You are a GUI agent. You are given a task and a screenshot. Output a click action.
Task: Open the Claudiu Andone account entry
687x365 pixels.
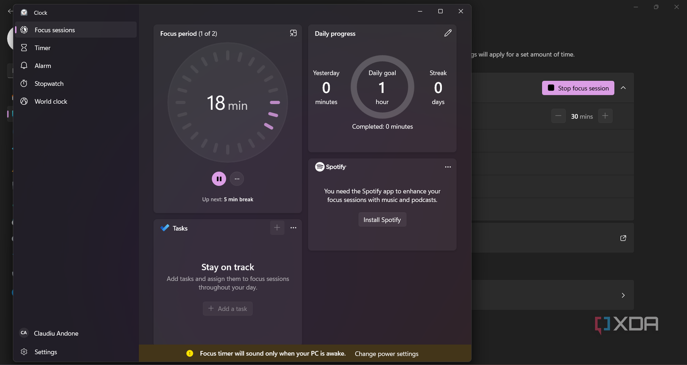coord(76,333)
